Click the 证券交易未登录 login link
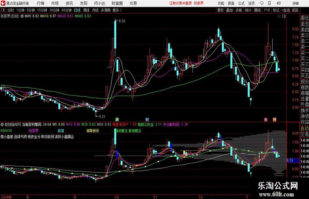 point(180,3)
